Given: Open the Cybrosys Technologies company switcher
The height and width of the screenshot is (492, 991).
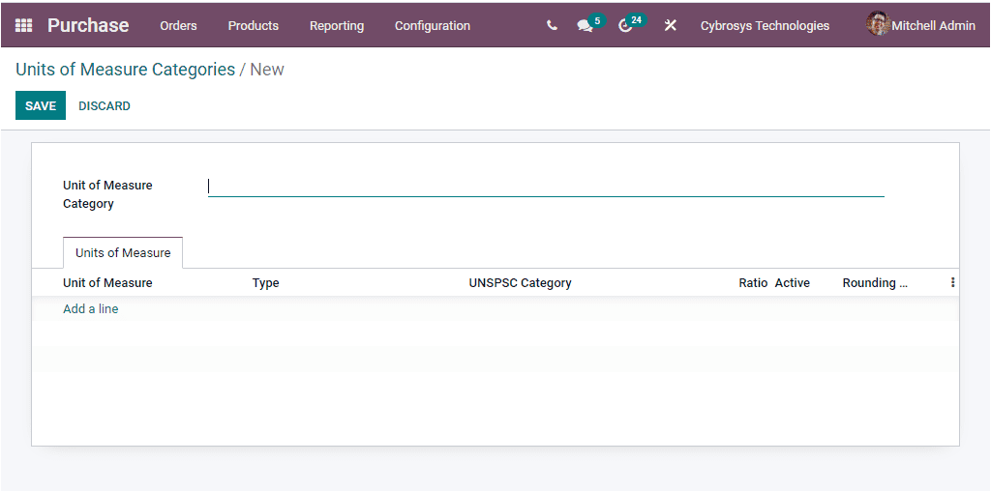Looking at the screenshot, I should coord(765,26).
